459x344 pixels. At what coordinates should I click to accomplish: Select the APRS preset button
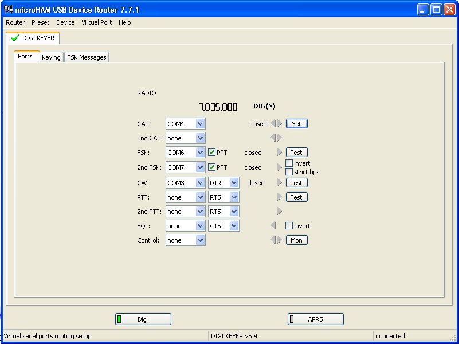point(315,319)
